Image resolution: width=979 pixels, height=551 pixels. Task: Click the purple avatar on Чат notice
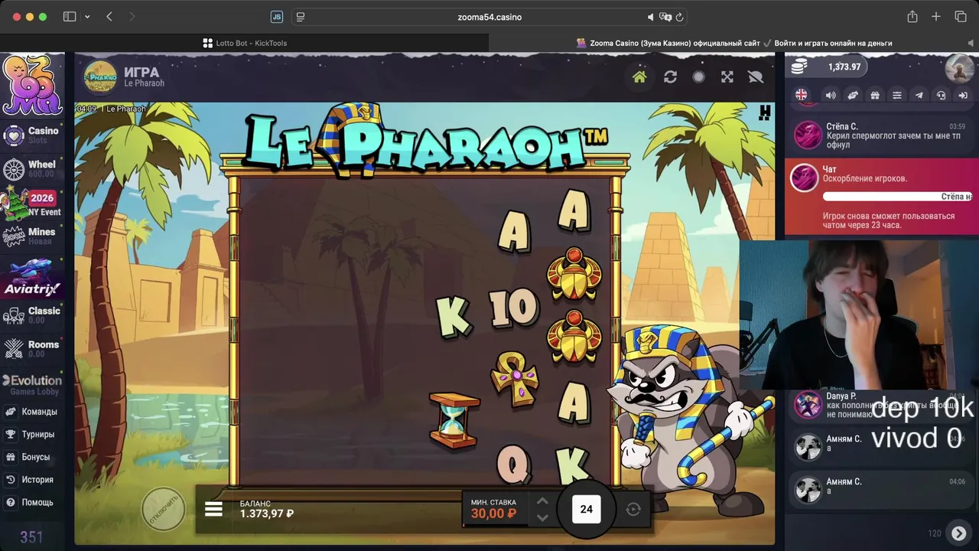pos(804,178)
